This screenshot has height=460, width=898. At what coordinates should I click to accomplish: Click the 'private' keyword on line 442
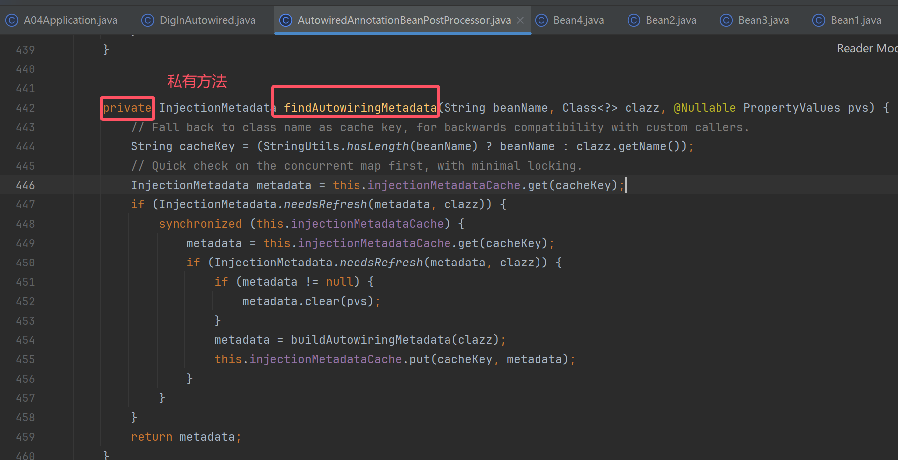click(x=127, y=108)
